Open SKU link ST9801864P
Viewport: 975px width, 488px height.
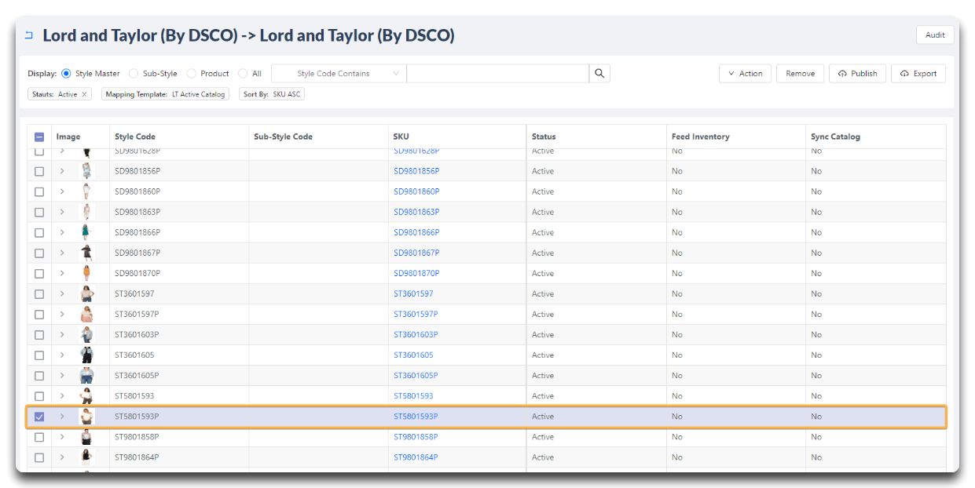416,457
